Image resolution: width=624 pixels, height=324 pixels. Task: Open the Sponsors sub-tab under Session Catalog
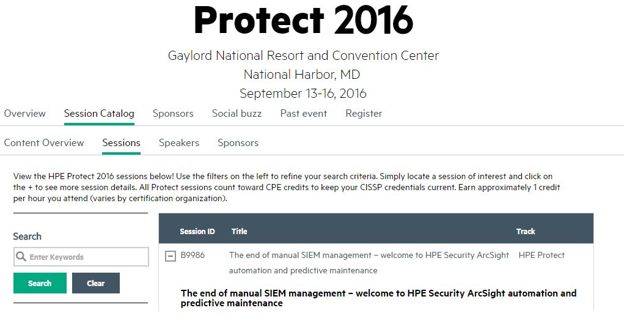[x=238, y=143]
